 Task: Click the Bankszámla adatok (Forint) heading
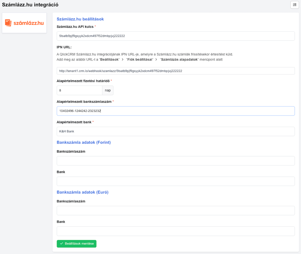click(x=84, y=142)
